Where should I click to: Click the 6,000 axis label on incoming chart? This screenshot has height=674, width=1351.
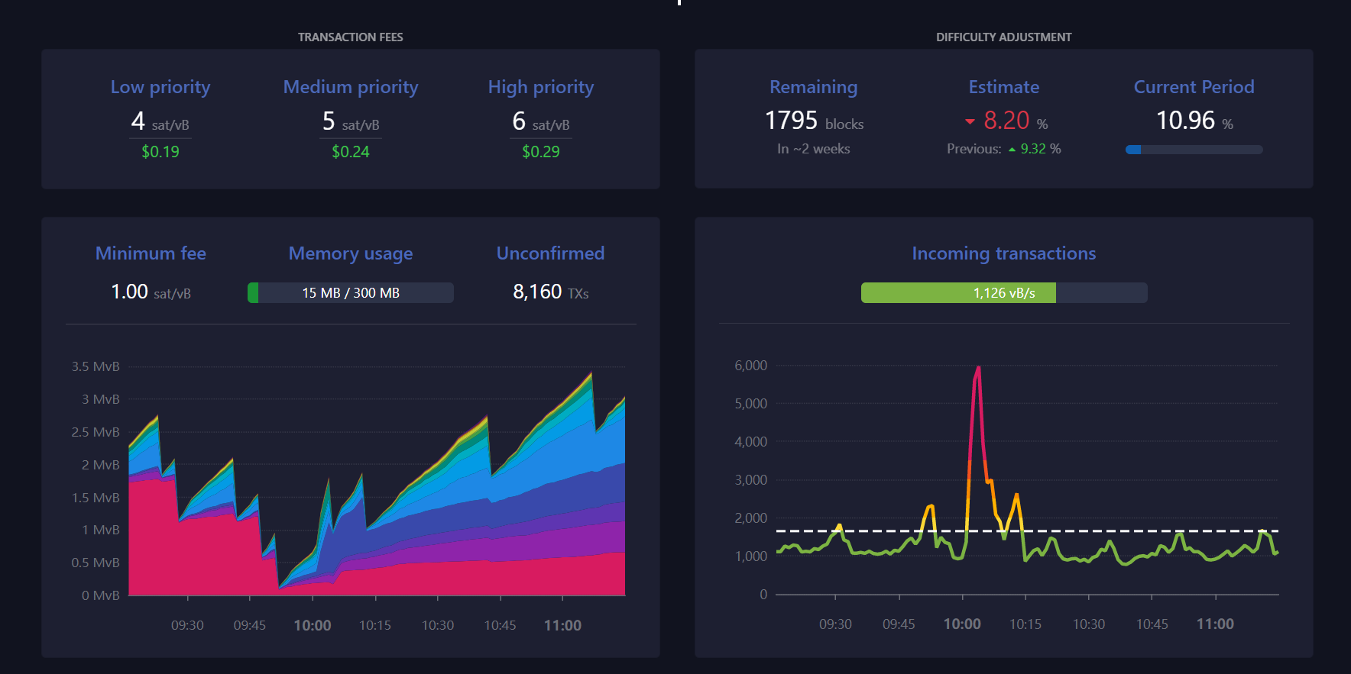[751, 366]
